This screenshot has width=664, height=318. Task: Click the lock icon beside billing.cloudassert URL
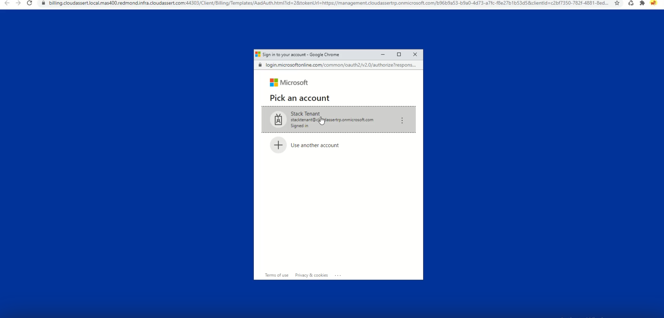coord(43,3)
